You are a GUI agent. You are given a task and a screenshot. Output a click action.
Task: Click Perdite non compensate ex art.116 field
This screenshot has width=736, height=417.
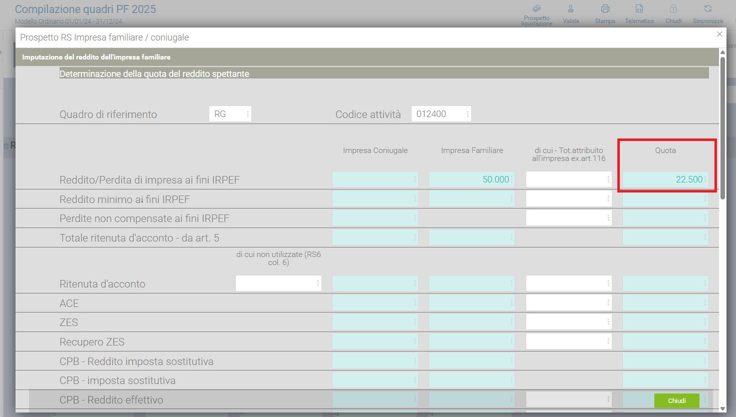(569, 218)
